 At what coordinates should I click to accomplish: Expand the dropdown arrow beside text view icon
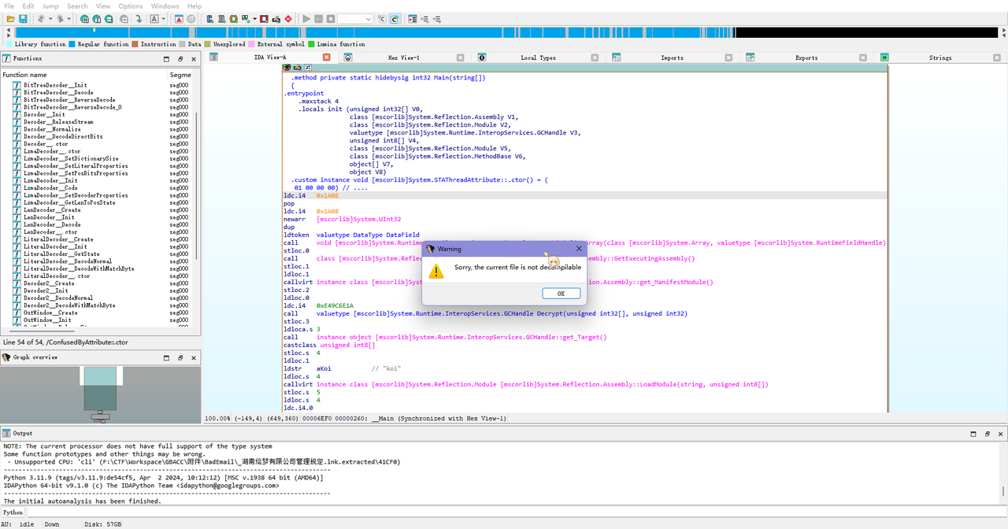(163, 19)
